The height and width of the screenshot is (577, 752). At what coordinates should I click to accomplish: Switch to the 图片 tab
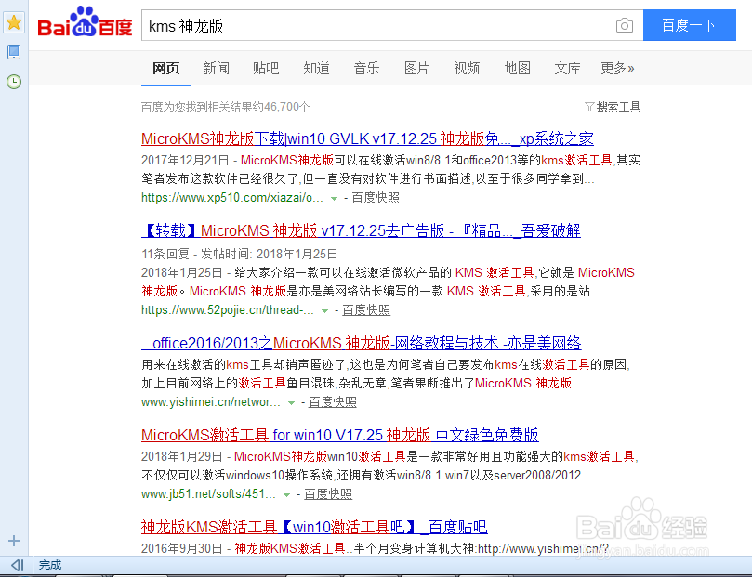click(416, 69)
